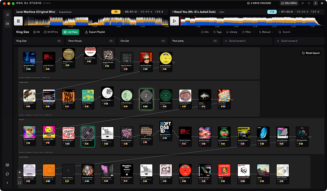Click the 11A key badge on right deck
This screenshot has height=191, width=327.
[272, 12]
